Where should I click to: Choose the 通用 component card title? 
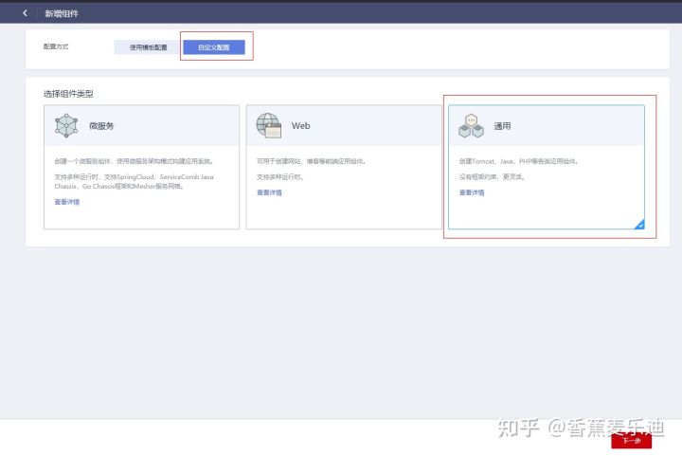(x=502, y=126)
